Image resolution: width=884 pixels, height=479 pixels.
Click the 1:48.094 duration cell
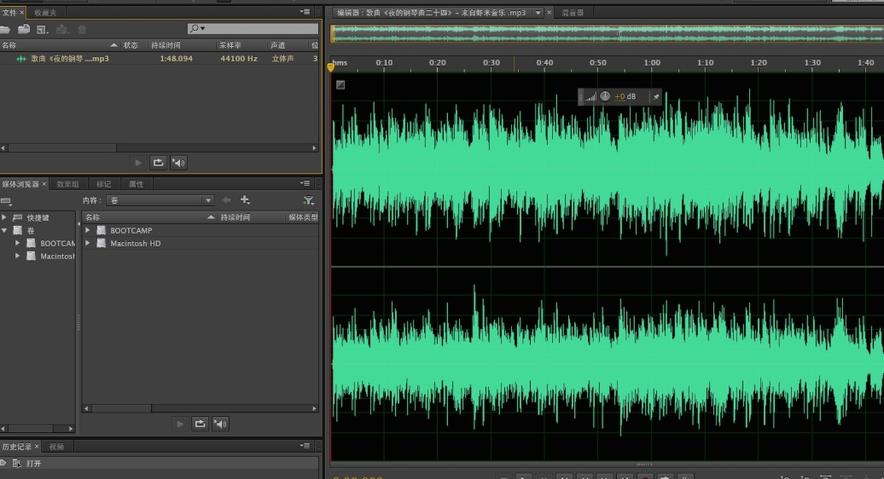176,59
